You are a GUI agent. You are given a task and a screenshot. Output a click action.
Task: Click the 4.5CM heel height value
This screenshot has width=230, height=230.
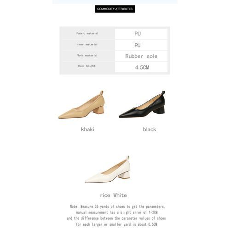142,67
